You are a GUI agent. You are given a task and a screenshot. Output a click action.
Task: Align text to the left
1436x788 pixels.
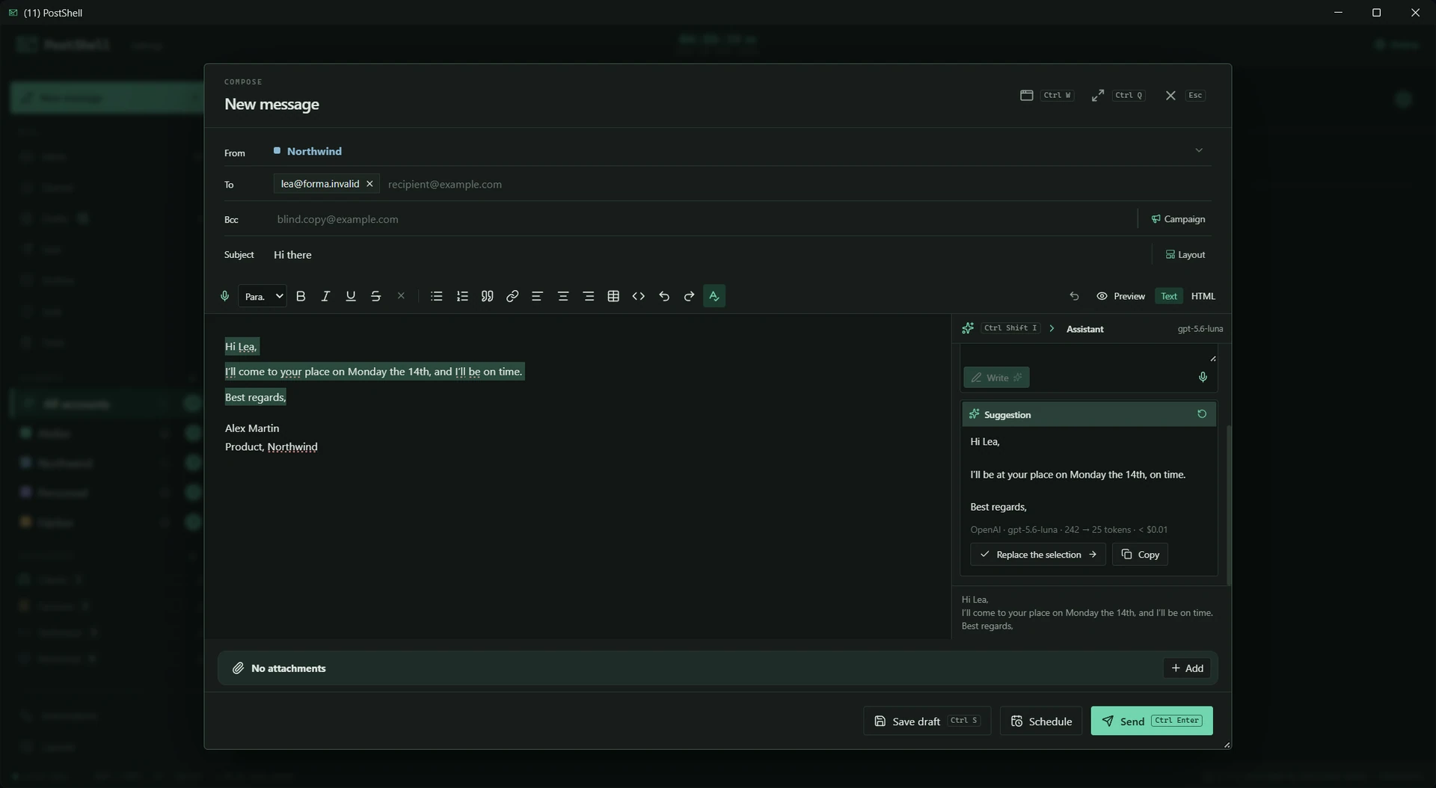point(537,296)
